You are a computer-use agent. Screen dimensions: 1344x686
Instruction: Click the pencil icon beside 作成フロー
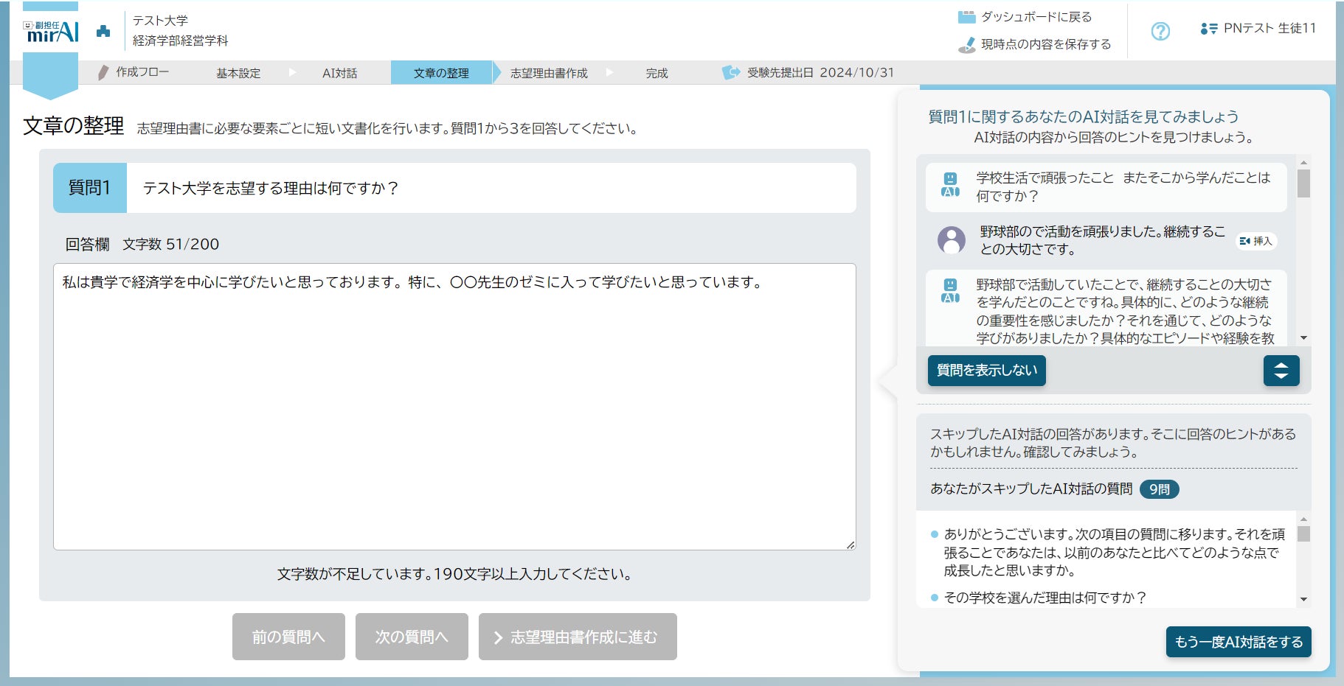click(103, 72)
